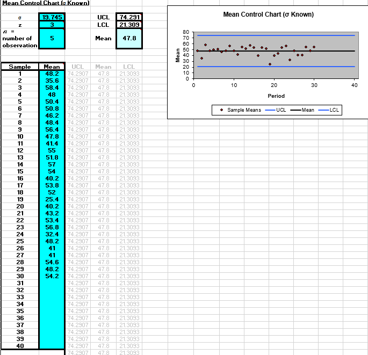Viewport: 368px width, 355px height.
Task: Click the UCL result cell 74.291
Action: [x=129, y=17]
